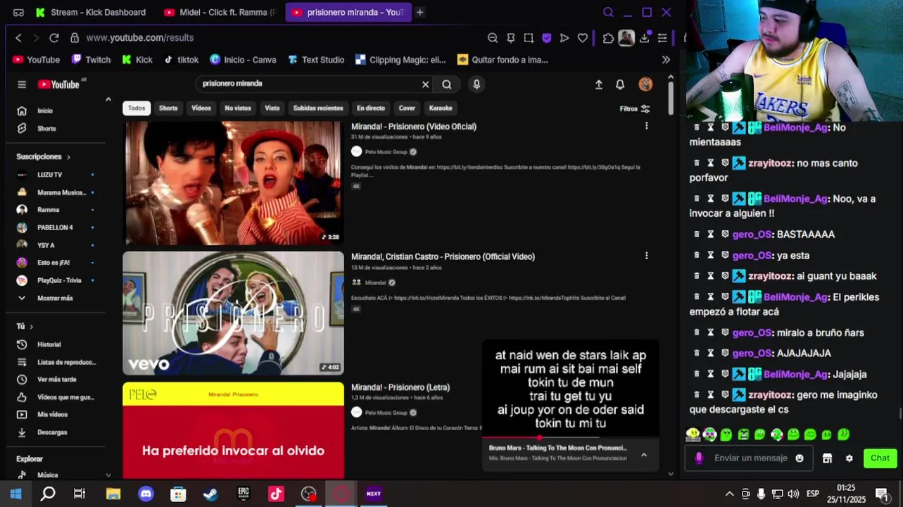Open the YouTube upload/create icon
This screenshot has width=903, height=507.
(599, 84)
